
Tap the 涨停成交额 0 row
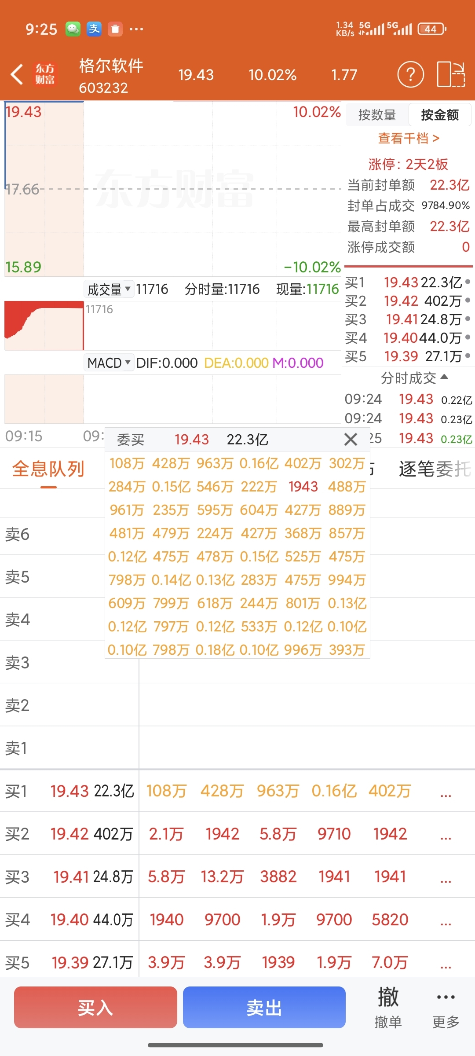coord(408,247)
